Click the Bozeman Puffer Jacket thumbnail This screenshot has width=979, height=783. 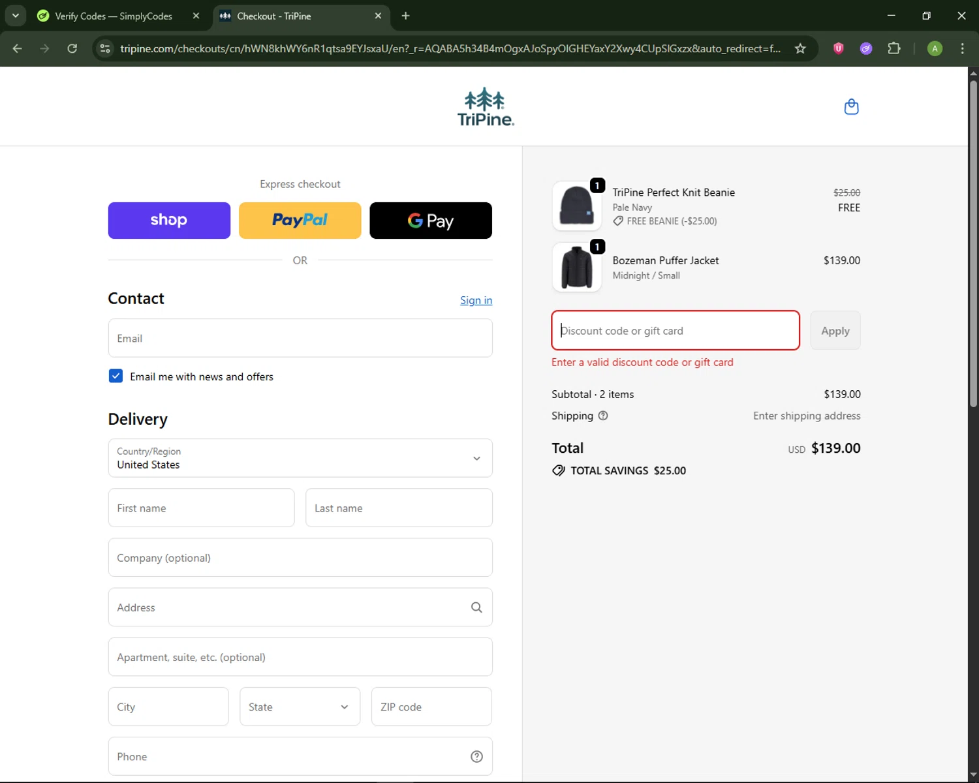point(577,268)
